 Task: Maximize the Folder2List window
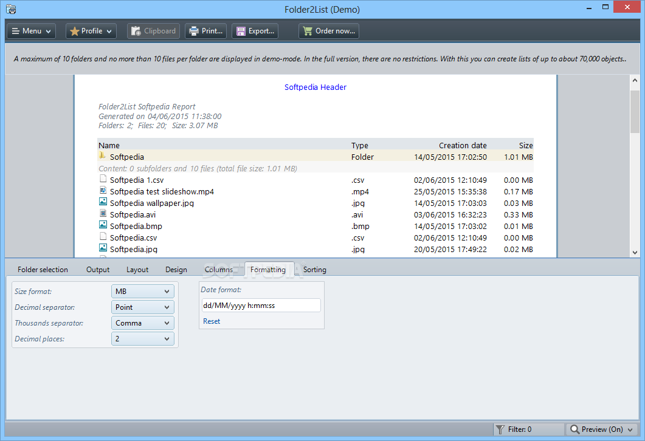click(605, 7)
